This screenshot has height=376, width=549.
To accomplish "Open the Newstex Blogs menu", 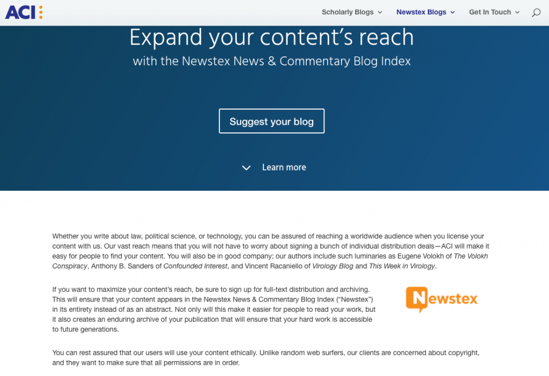I will (425, 12).
